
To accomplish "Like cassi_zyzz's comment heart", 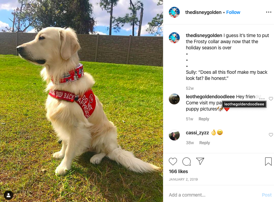I will [271, 135].
